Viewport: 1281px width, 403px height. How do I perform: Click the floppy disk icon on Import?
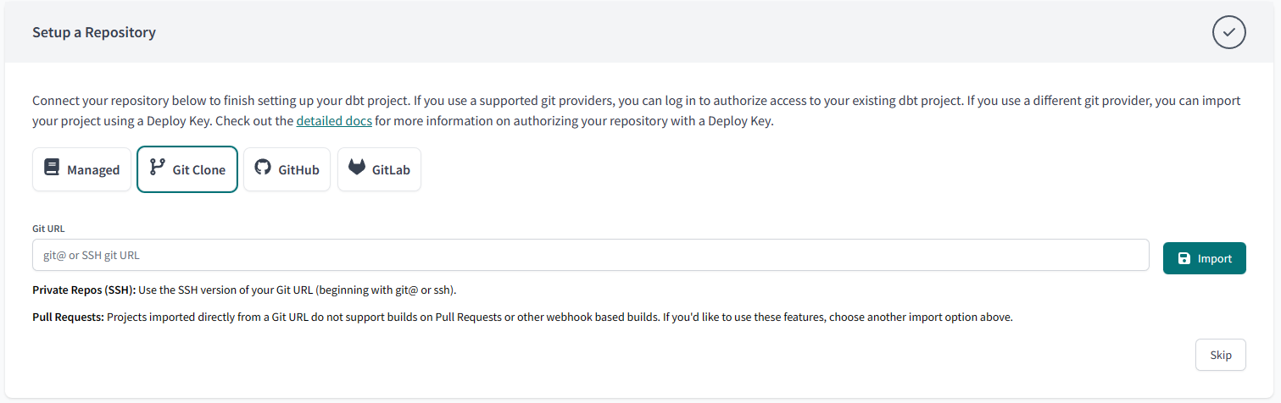(x=1184, y=258)
